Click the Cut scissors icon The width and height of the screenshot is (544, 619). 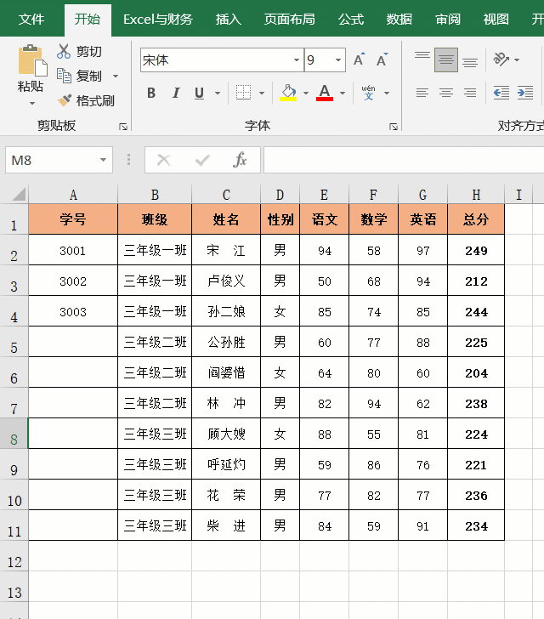[64, 51]
